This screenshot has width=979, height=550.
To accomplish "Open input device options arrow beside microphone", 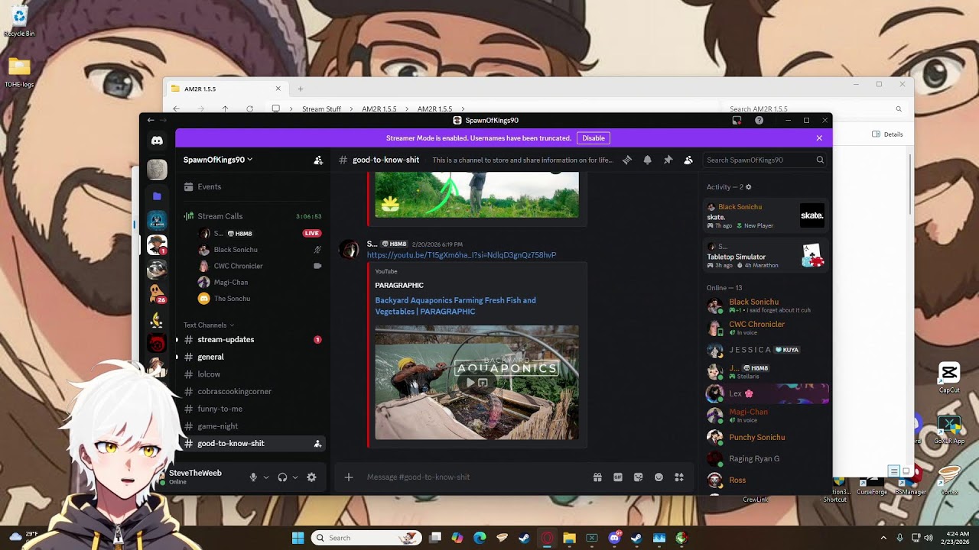I will [x=266, y=477].
